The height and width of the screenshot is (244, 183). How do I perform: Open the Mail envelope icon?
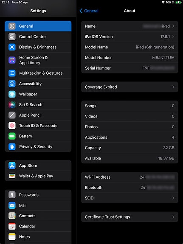(12, 205)
